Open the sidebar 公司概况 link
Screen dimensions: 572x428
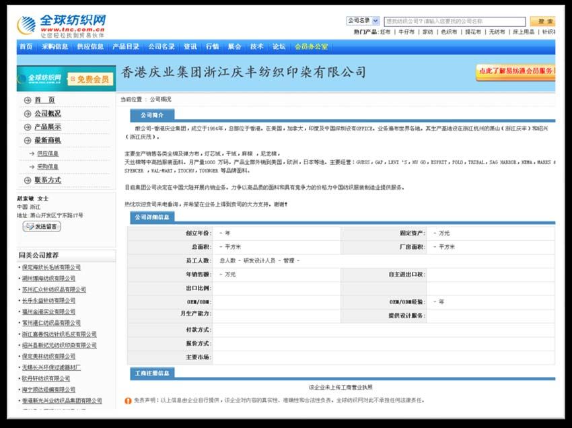[x=48, y=114]
